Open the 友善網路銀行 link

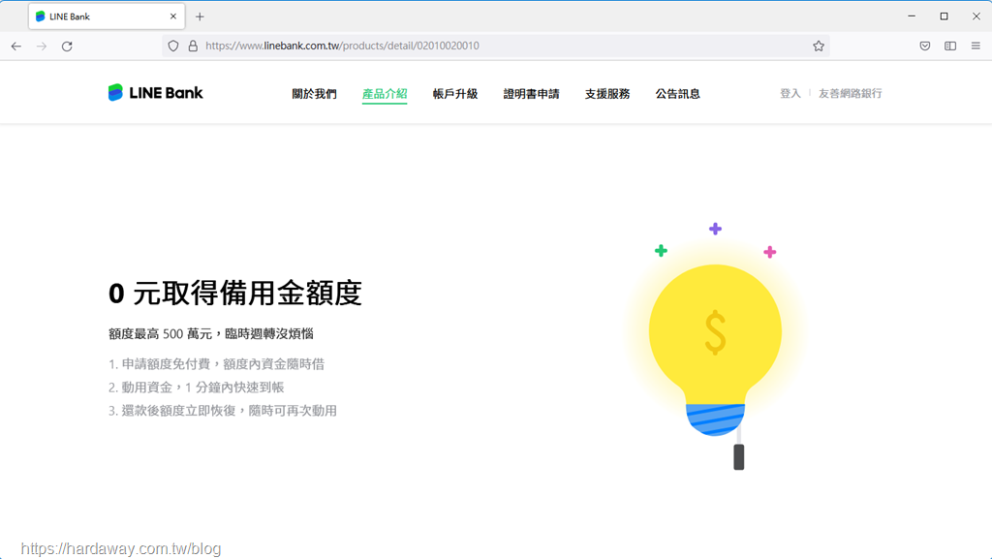pos(851,94)
